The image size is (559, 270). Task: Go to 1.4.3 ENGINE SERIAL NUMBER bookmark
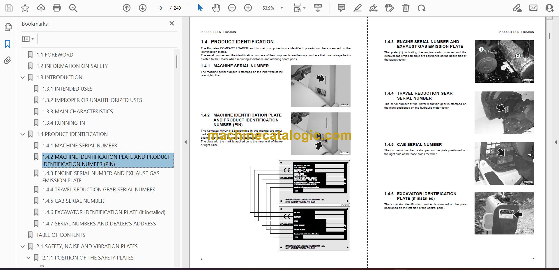[101, 177]
